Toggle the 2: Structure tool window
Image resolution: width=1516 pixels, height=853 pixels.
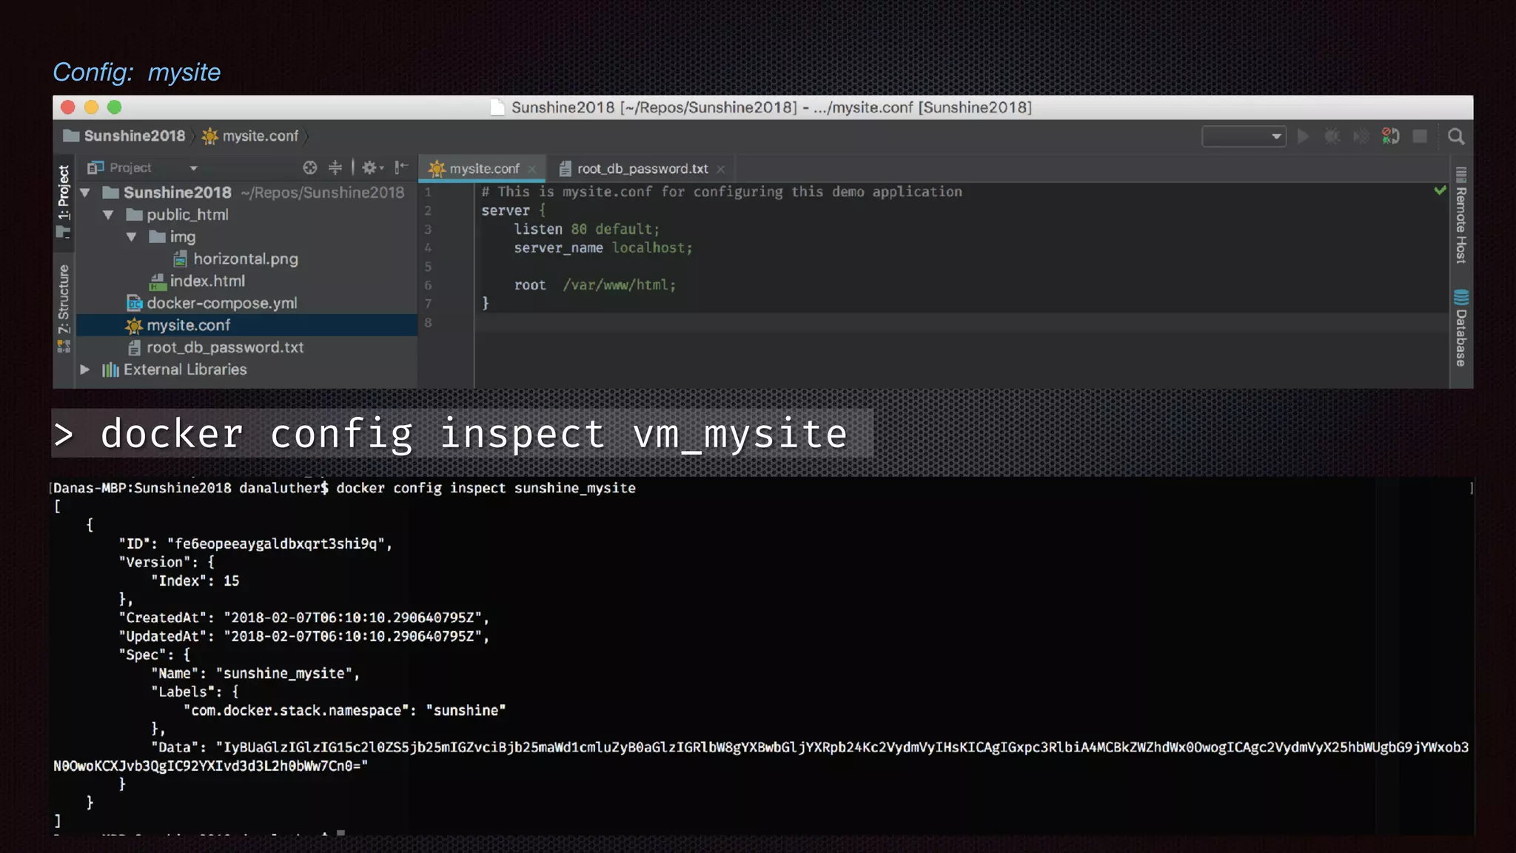(x=64, y=308)
